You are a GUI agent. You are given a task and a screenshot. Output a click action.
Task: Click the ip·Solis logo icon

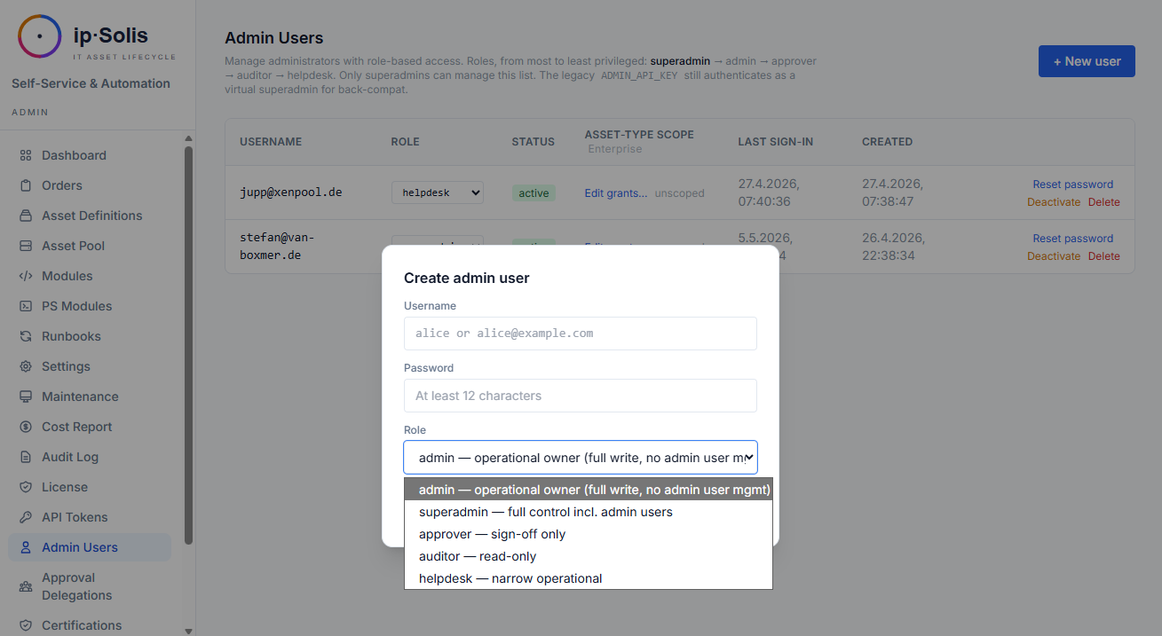tap(40, 36)
